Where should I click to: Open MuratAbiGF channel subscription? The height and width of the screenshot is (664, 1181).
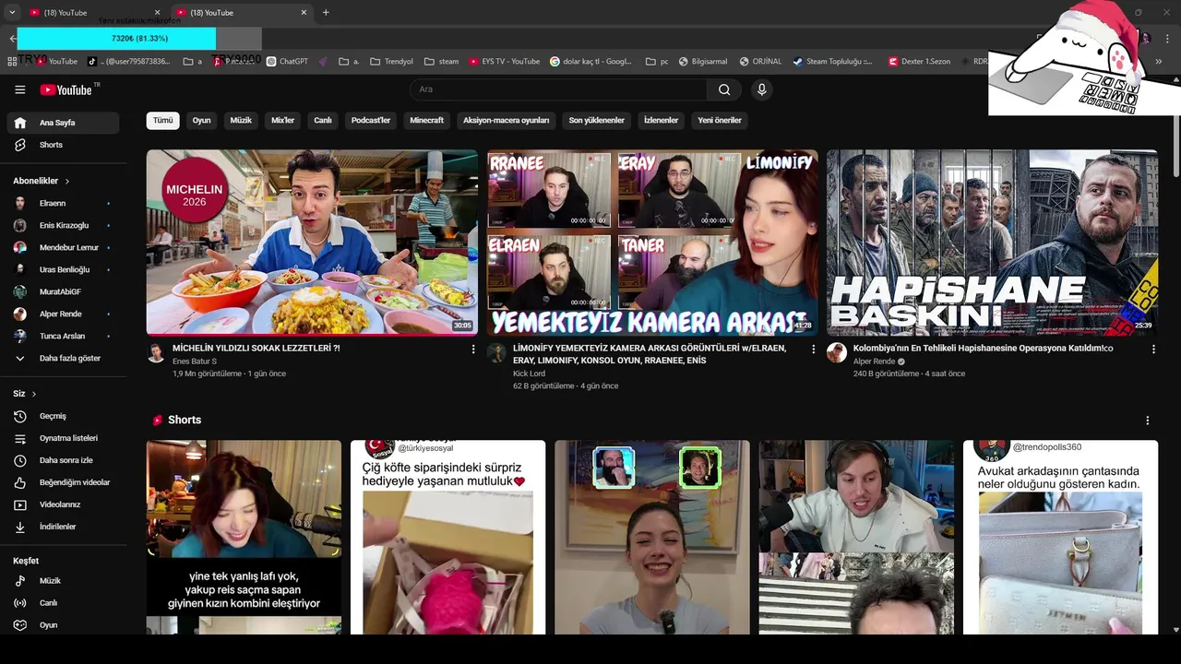[x=63, y=291]
